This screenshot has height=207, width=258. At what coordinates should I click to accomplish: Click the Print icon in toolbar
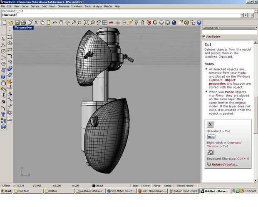(23, 23)
